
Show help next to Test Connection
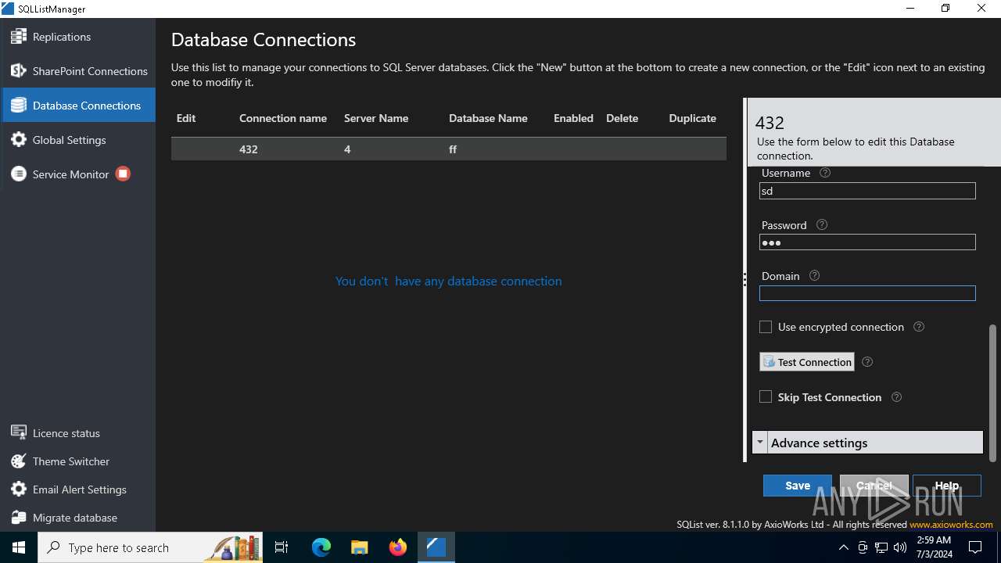coord(867,362)
